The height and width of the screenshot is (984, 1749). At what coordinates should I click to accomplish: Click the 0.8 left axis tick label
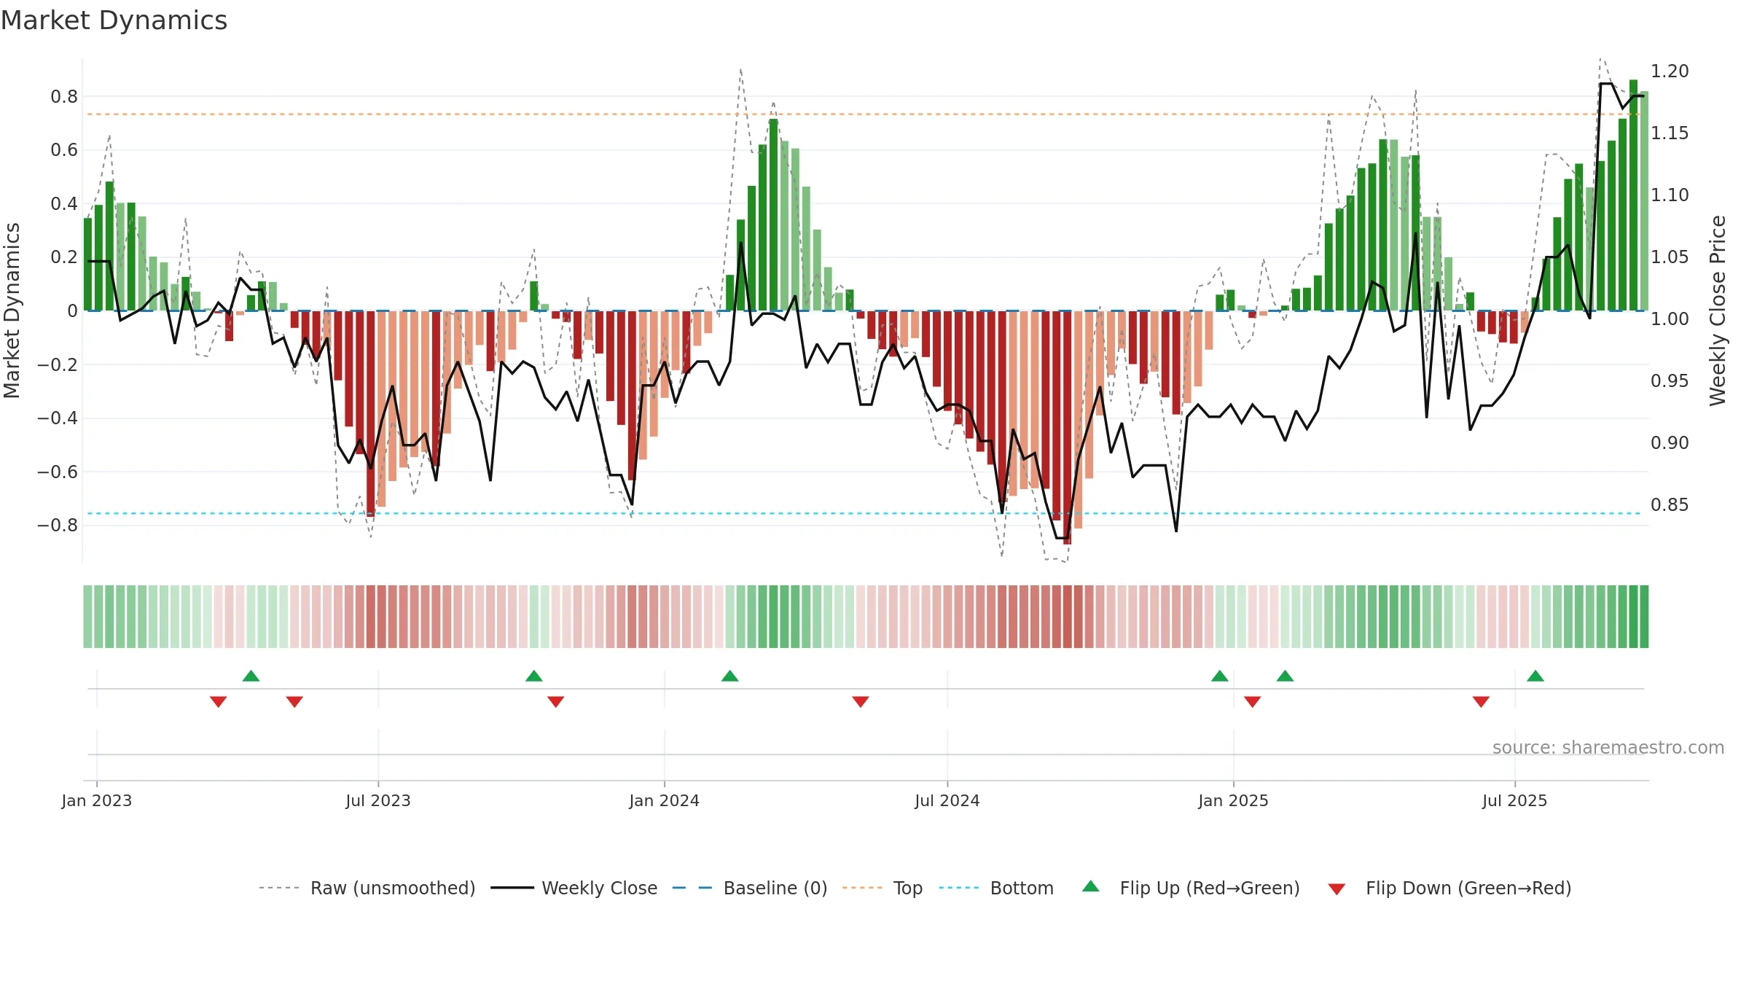pyautogui.click(x=64, y=96)
